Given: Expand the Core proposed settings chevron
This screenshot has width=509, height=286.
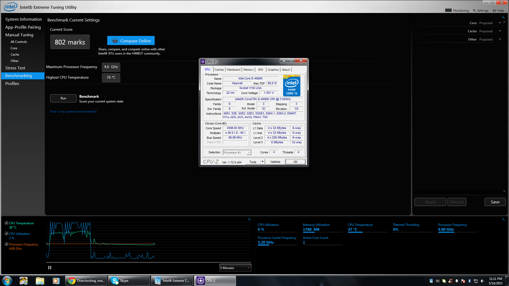Looking at the screenshot, I should [x=500, y=23].
